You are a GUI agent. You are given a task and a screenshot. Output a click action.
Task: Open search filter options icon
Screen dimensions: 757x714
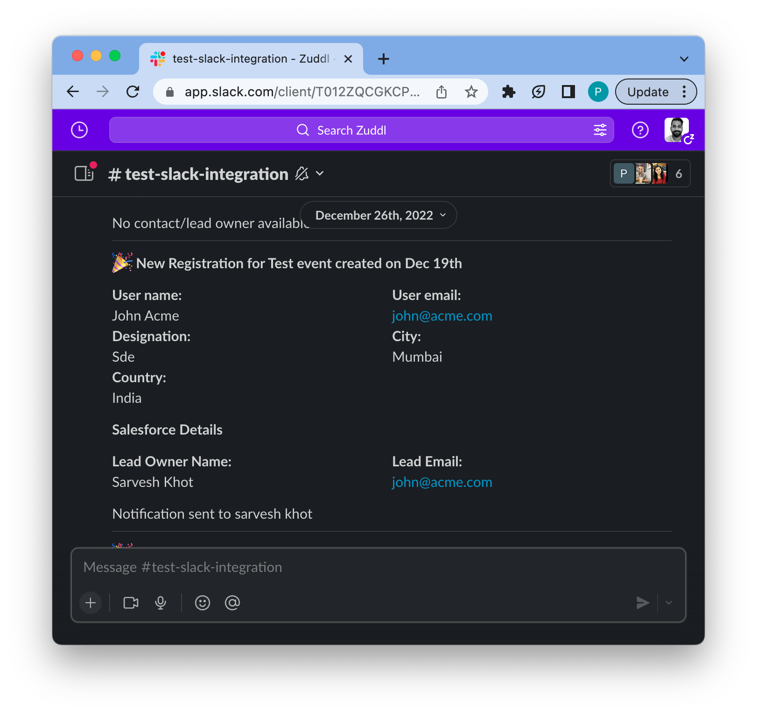click(600, 130)
